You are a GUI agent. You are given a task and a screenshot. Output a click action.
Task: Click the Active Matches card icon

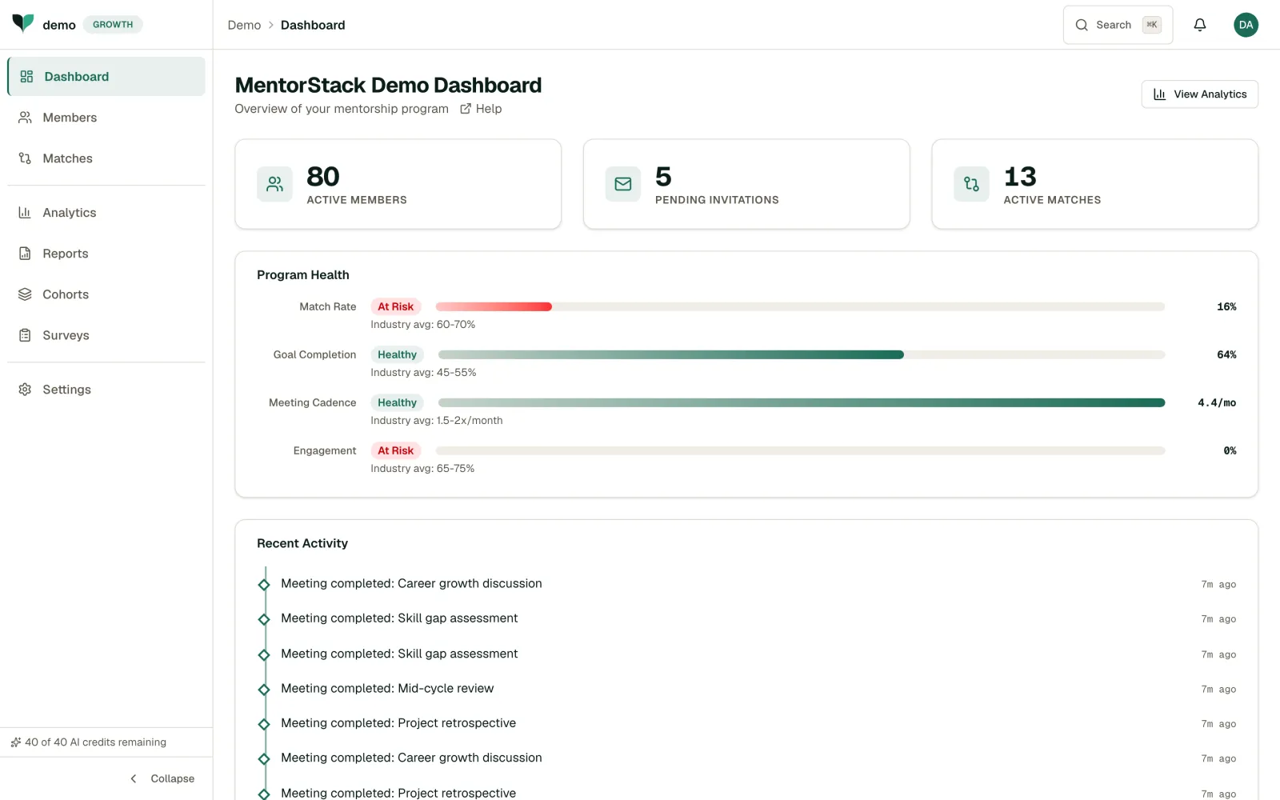[x=971, y=184]
